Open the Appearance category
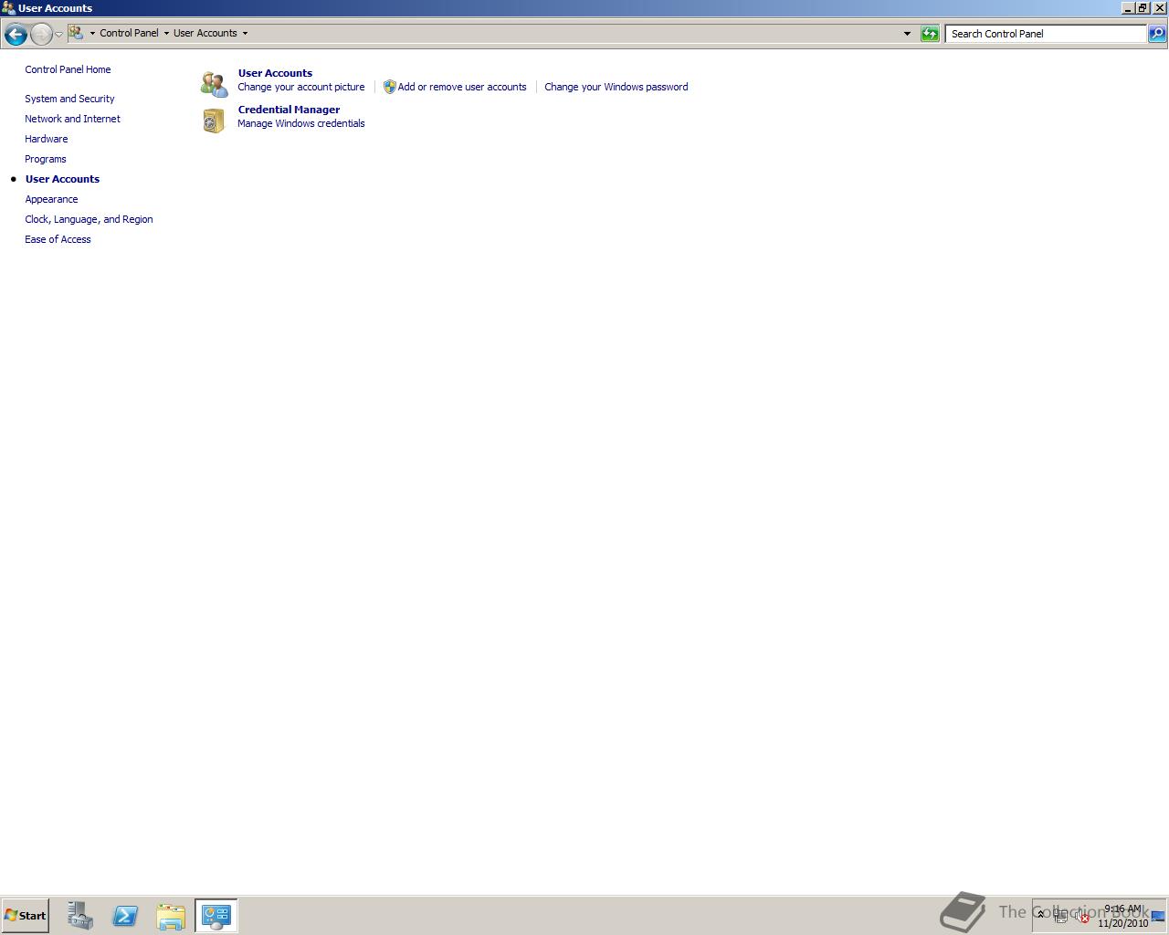Screen dimensions: 1169x935 (51, 199)
